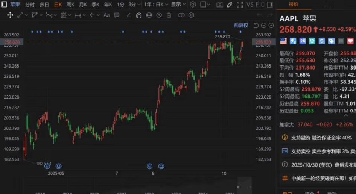
Task: Activate the pencil drawing toolbar icon
Action: coord(230,5)
